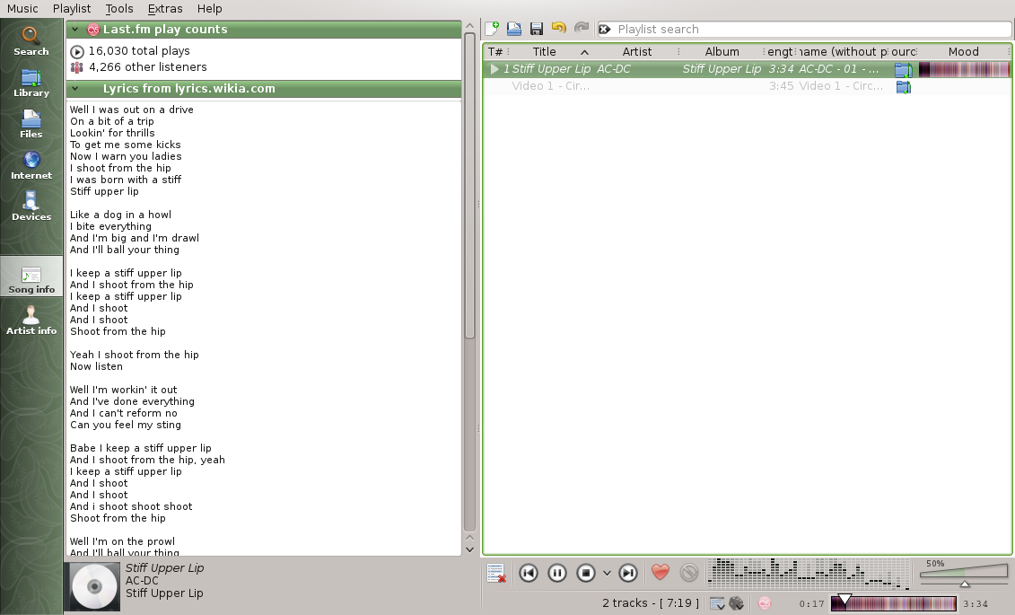Select the Video 1 - Cir... track row
Screen dimensions: 1015x615
click(747, 86)
